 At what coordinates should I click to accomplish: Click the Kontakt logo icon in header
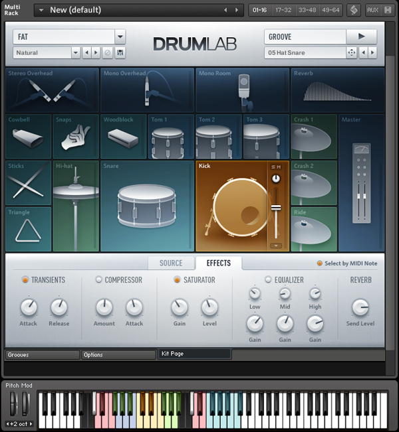354,10
